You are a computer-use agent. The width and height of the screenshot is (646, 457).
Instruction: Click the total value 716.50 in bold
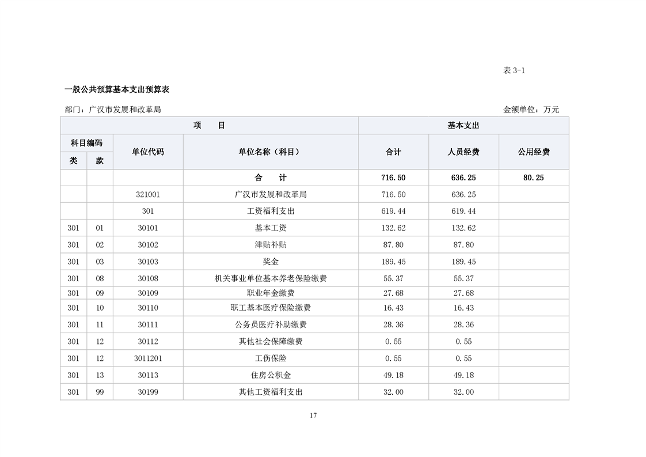click(x=393, y=177)
